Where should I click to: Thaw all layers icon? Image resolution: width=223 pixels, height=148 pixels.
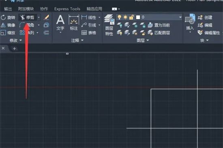(135, 33)
